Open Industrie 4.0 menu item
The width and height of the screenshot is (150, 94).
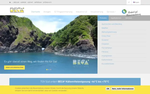[81, 12]
